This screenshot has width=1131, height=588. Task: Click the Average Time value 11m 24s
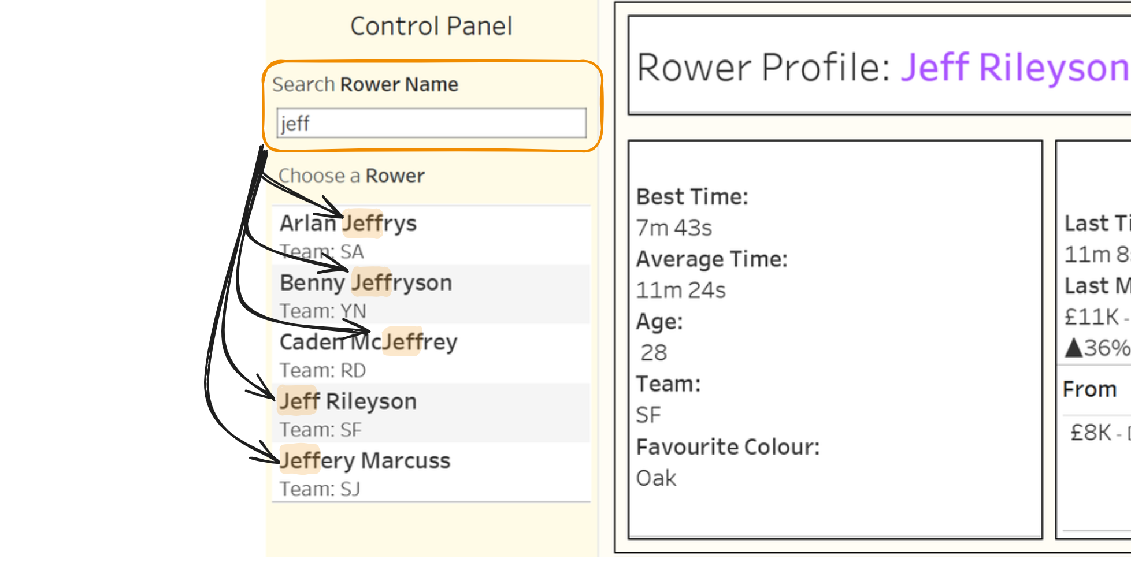[x=681, y=290]
